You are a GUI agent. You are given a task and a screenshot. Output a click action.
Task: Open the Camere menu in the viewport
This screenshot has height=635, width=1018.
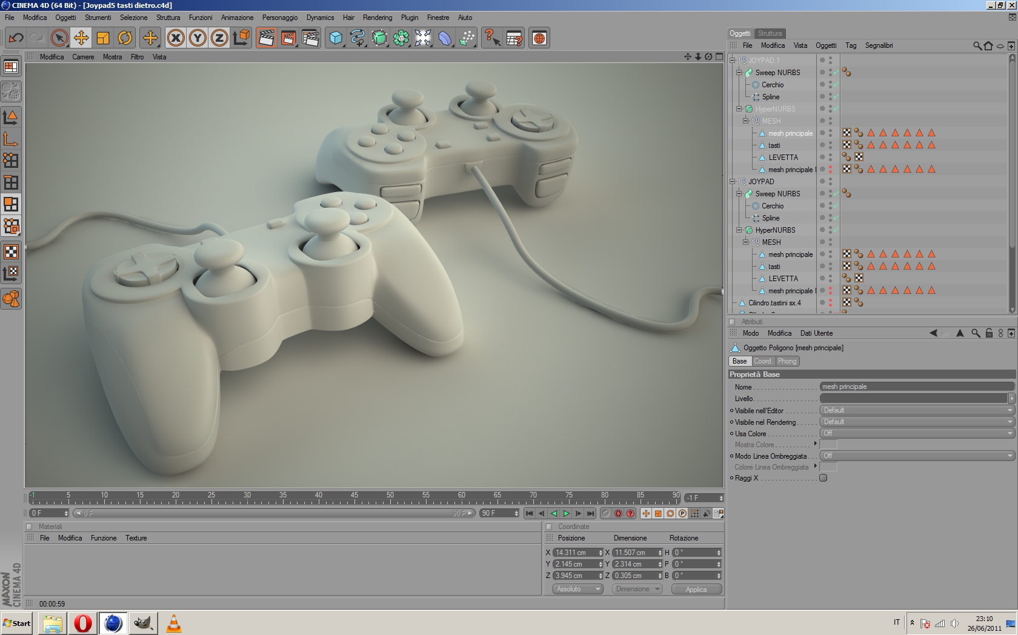tap(83, 57)
